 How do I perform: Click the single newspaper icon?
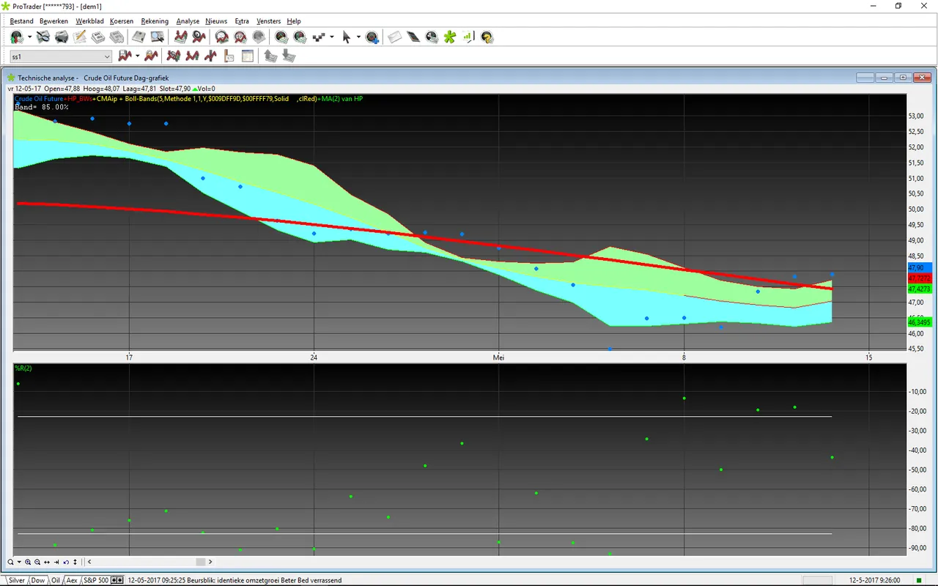tap(98, 37)
